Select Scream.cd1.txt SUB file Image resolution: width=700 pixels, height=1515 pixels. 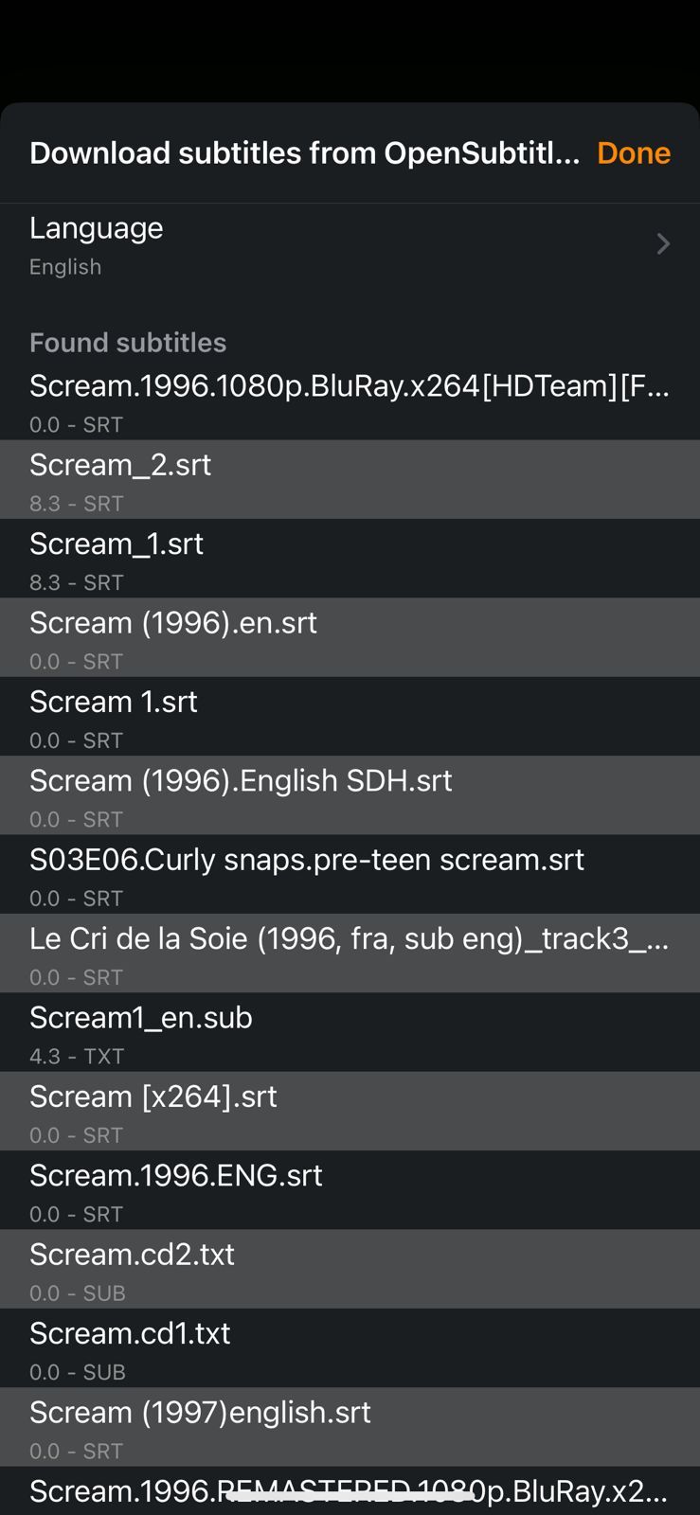[x=350, y=1347]
